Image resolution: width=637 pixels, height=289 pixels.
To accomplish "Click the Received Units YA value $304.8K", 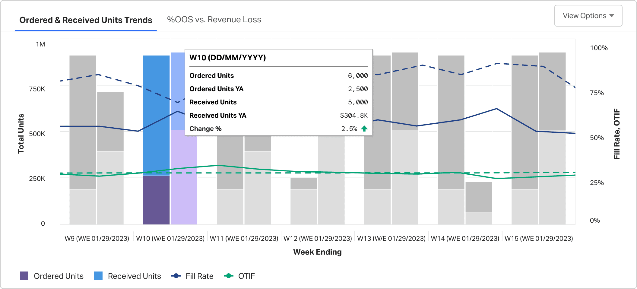I will [354, 116].
